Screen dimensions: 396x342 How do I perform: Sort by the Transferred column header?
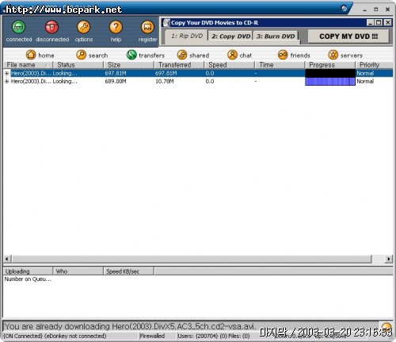click(179, 65)
